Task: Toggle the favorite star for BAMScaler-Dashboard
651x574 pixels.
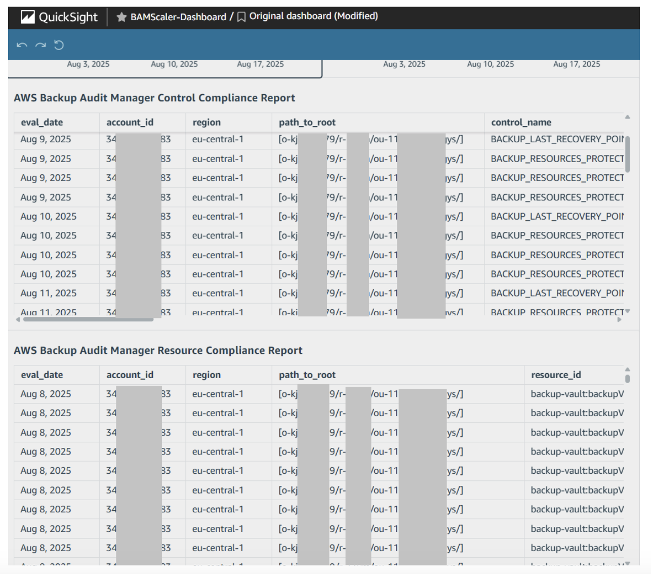Action: (121, 17)
